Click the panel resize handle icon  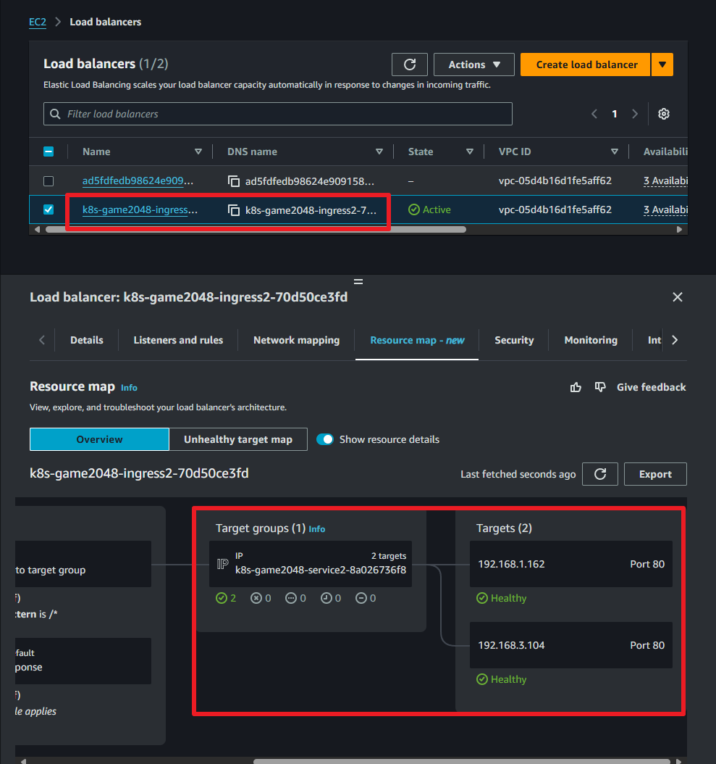[x=358, y=282]
